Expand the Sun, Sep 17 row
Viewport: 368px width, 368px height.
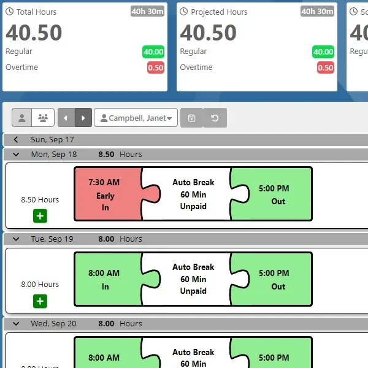click(x=16, y=140)
